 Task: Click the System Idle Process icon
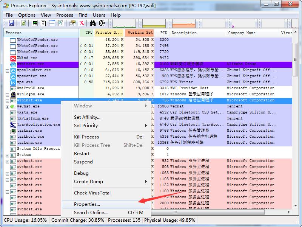[x=13, y=149]
